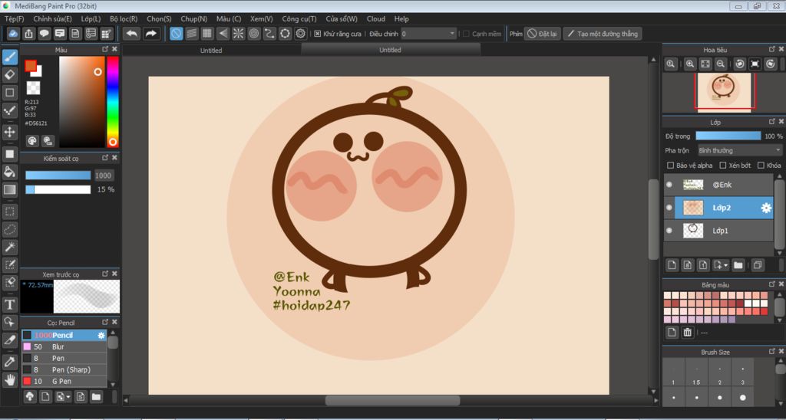This screenshot has height=420, width=786.
Task: Select the rectangular Select tool
Action: click(x=9, y=212)
